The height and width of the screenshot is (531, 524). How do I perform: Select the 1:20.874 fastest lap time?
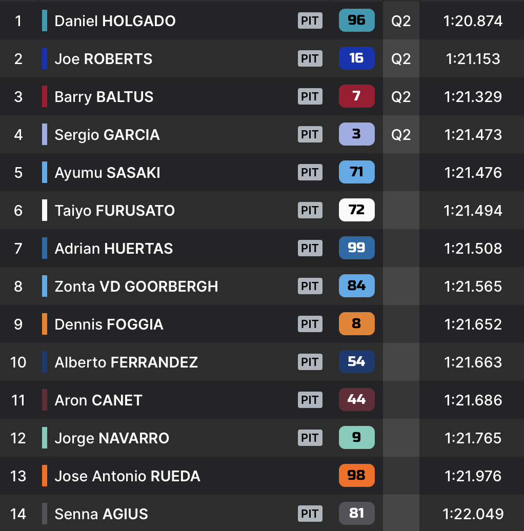tap(473, 21)
